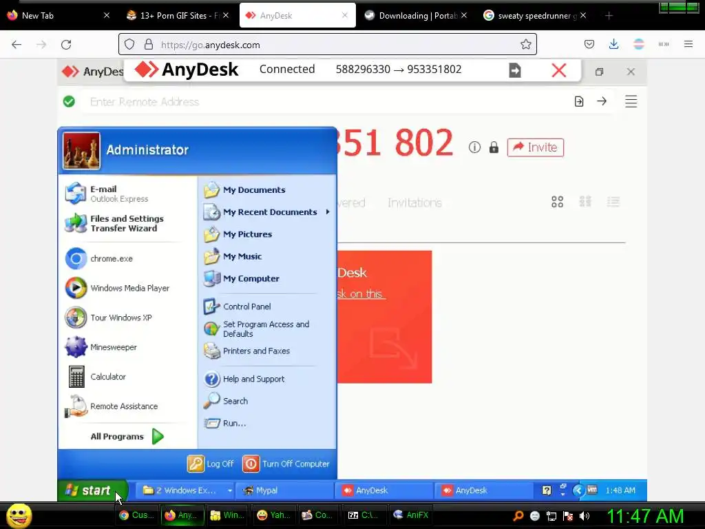Save page to Pocket
Screen dimensions: 705x529
(589, 45)
